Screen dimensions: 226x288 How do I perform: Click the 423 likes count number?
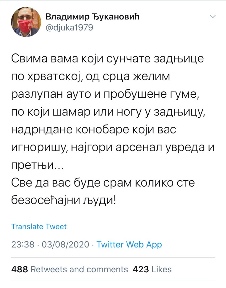[140, 269]
